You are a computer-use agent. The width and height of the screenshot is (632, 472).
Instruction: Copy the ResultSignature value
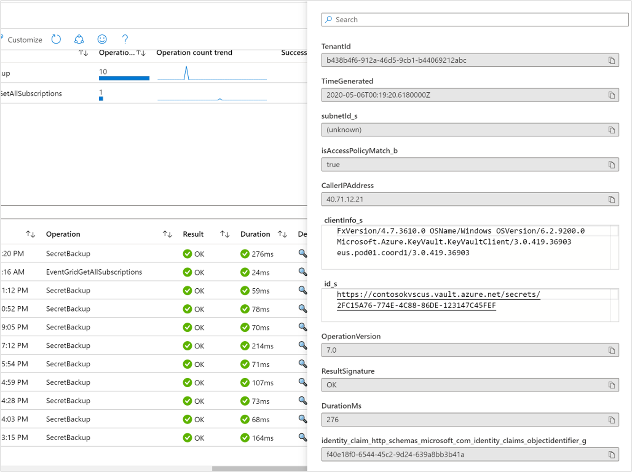click(x=612, y=385)
